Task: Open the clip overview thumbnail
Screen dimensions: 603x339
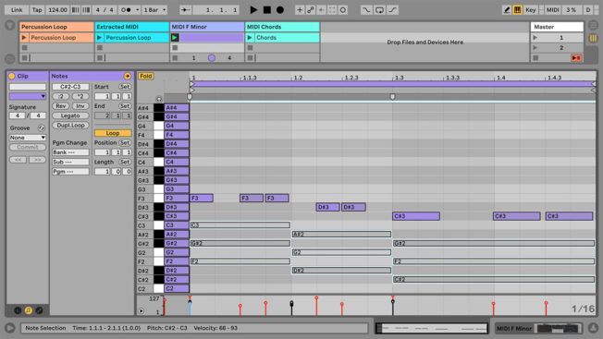Action: [x=432, y=328]
